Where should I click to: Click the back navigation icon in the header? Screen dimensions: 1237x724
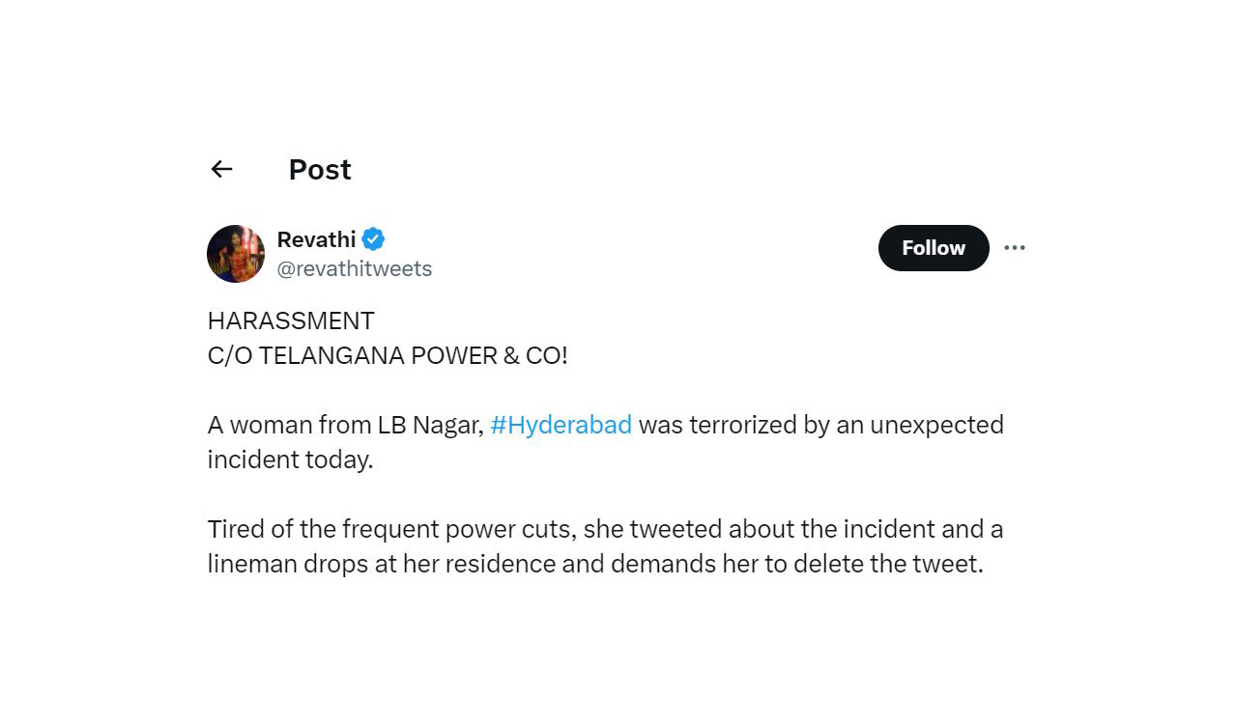(221, 169)
